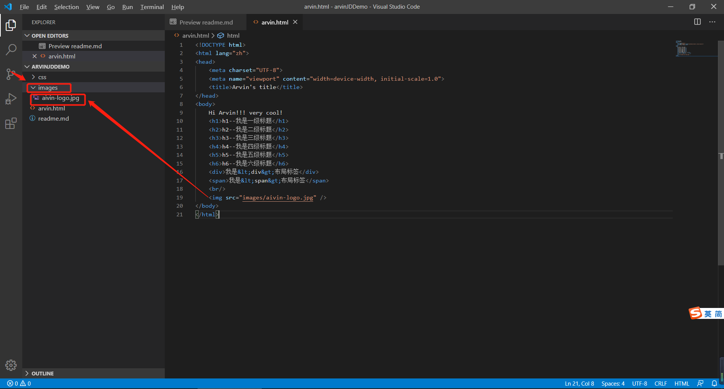This screenshot has width=724, height=389.
Task: Open the File menu
Action: tap(25, 7)
